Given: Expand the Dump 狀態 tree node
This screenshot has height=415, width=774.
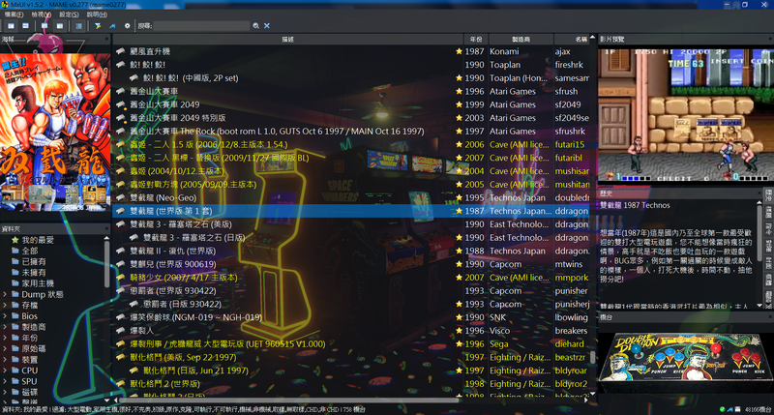Looking at the screenshot, I should 5,294.
